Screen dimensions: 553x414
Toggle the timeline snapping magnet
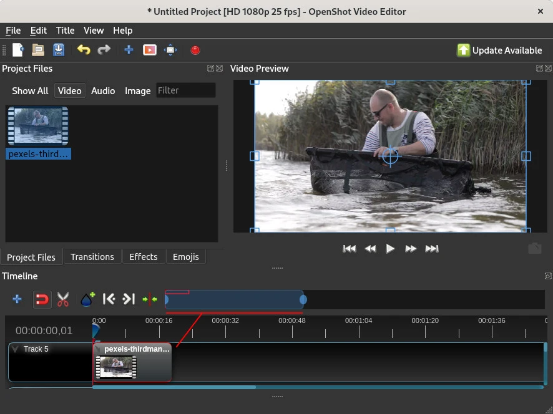click(x=42, y=299)
